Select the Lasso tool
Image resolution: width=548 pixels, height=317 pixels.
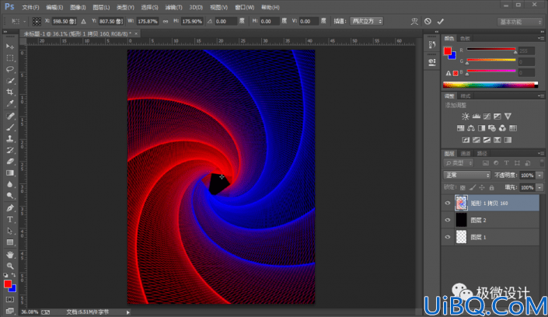(10, 69)
